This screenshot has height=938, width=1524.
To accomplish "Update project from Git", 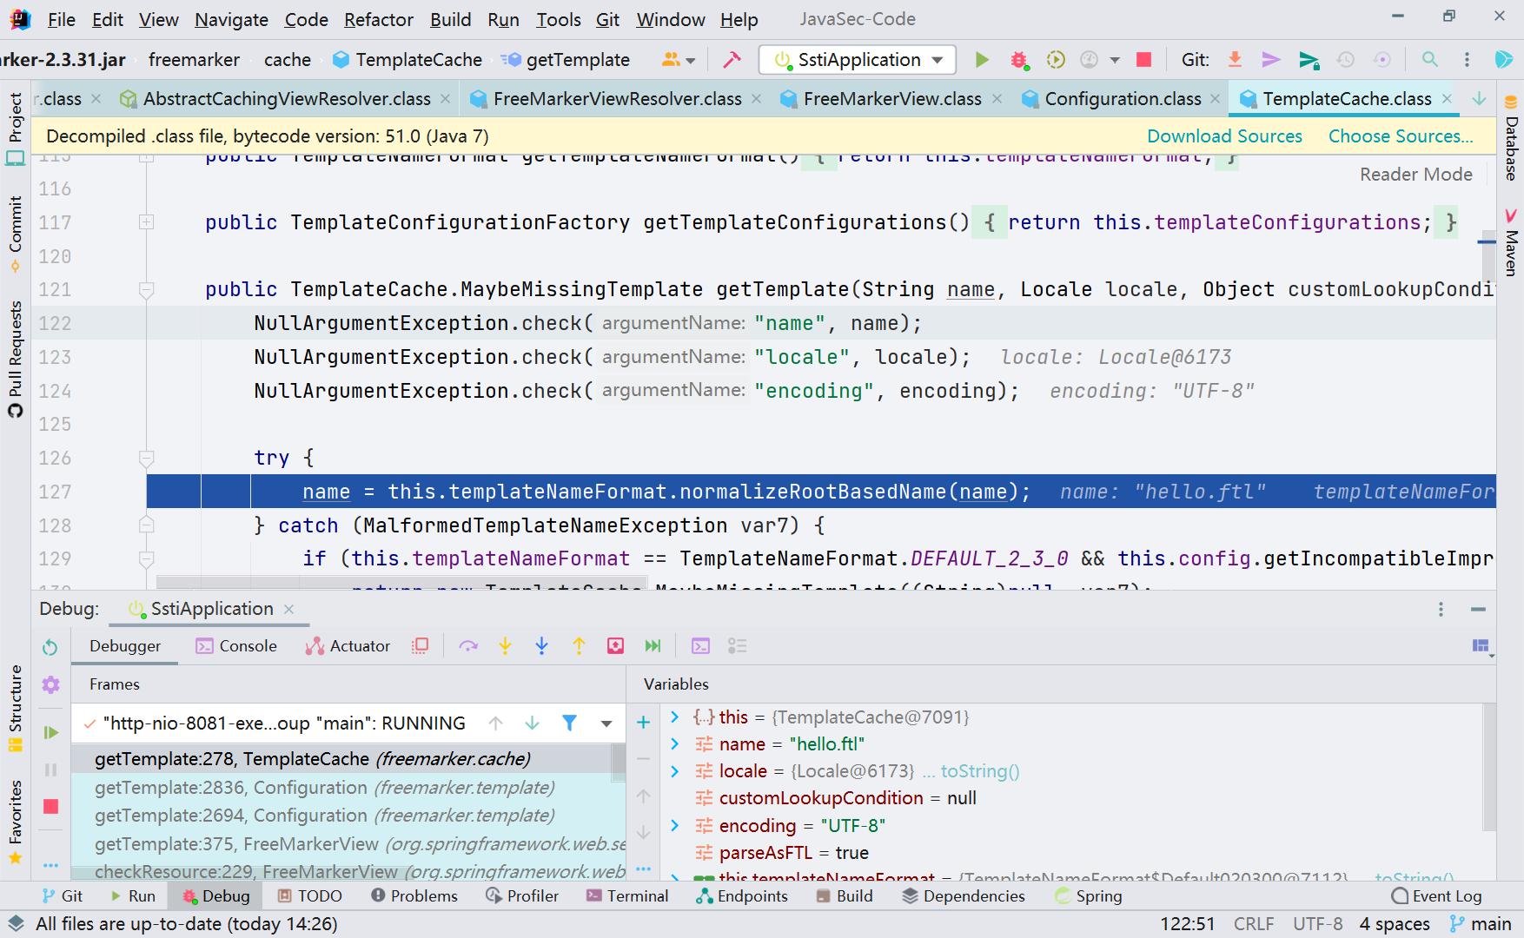I will point(1235,59).
